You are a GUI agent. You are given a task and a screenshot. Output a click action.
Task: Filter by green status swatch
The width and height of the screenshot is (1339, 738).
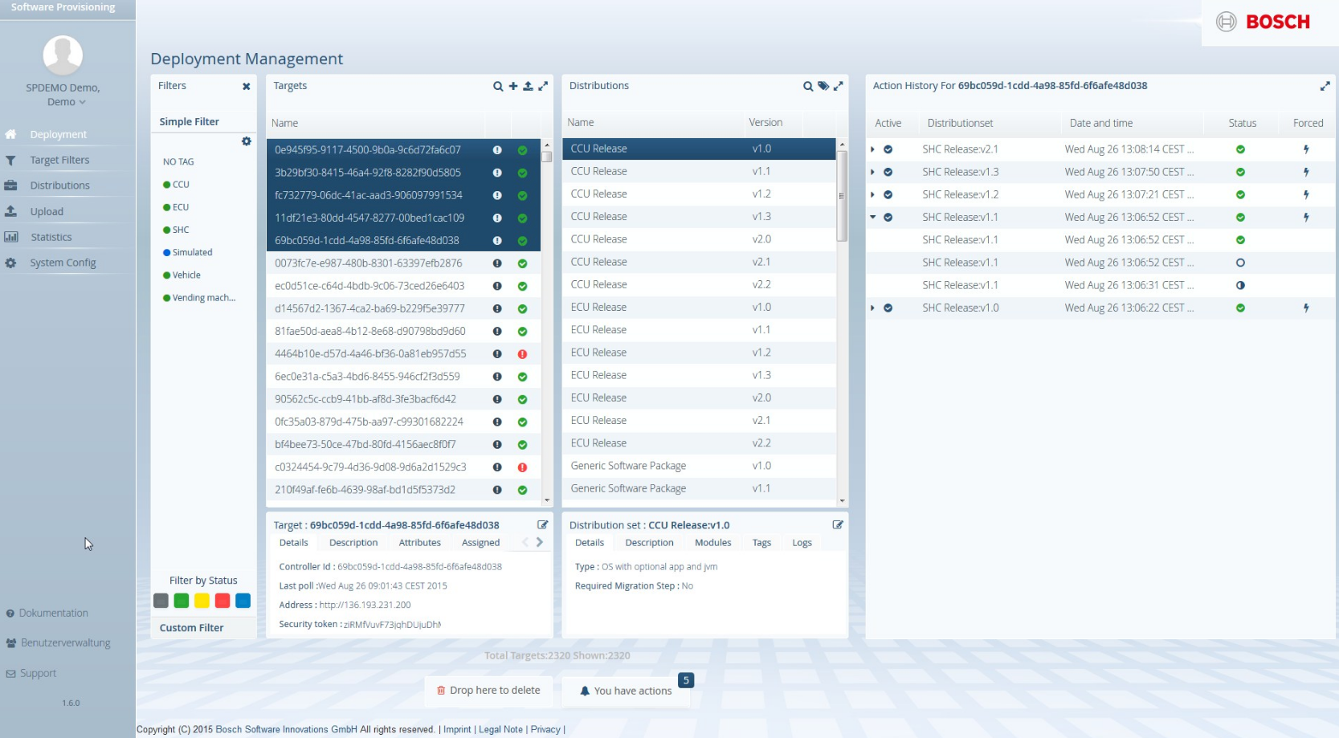tap(182, 601)
